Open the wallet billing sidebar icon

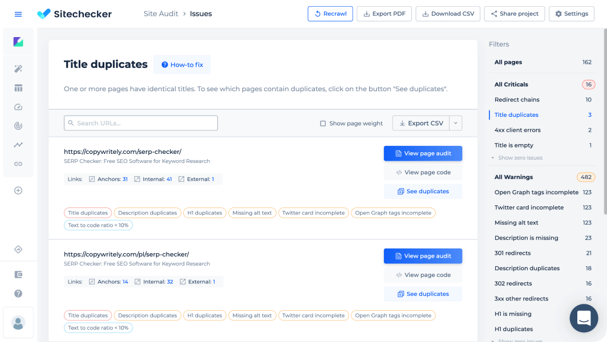pyautogui.click(x=18, y=275)
